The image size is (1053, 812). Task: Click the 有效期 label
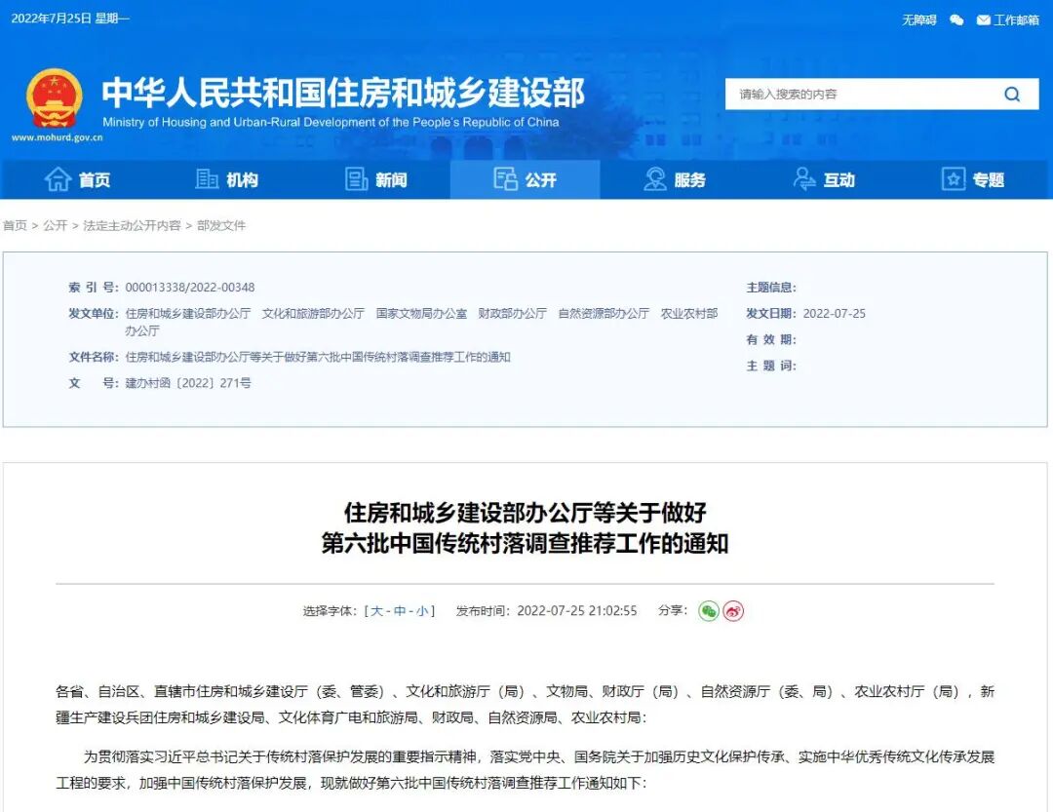(771, 340)
